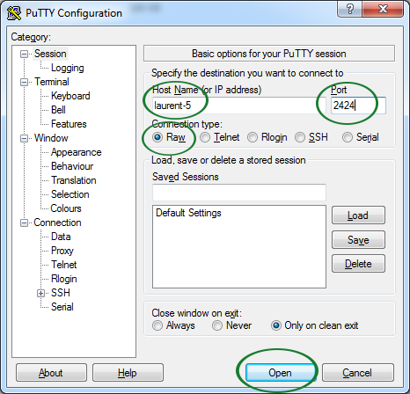Collapse the Session tree node
This screenshot has width=410, height=394.
click(x=24, y=54)
